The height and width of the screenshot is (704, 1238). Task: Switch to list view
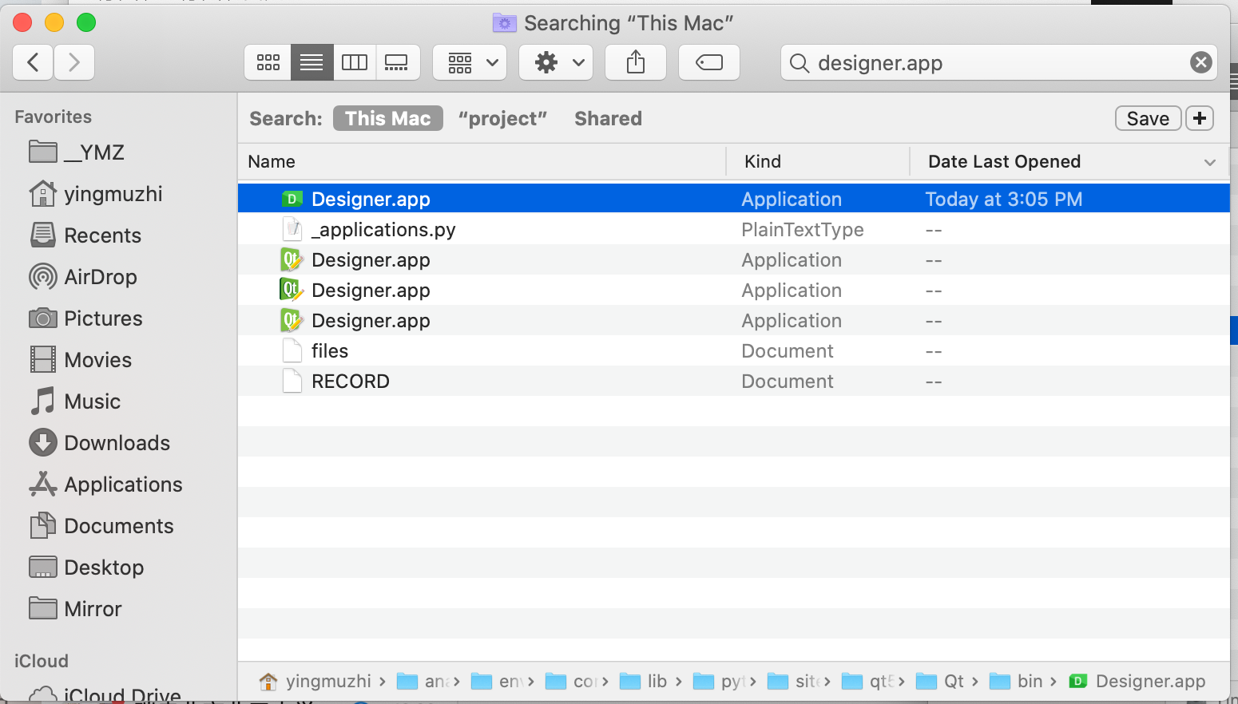coord(311,62)
